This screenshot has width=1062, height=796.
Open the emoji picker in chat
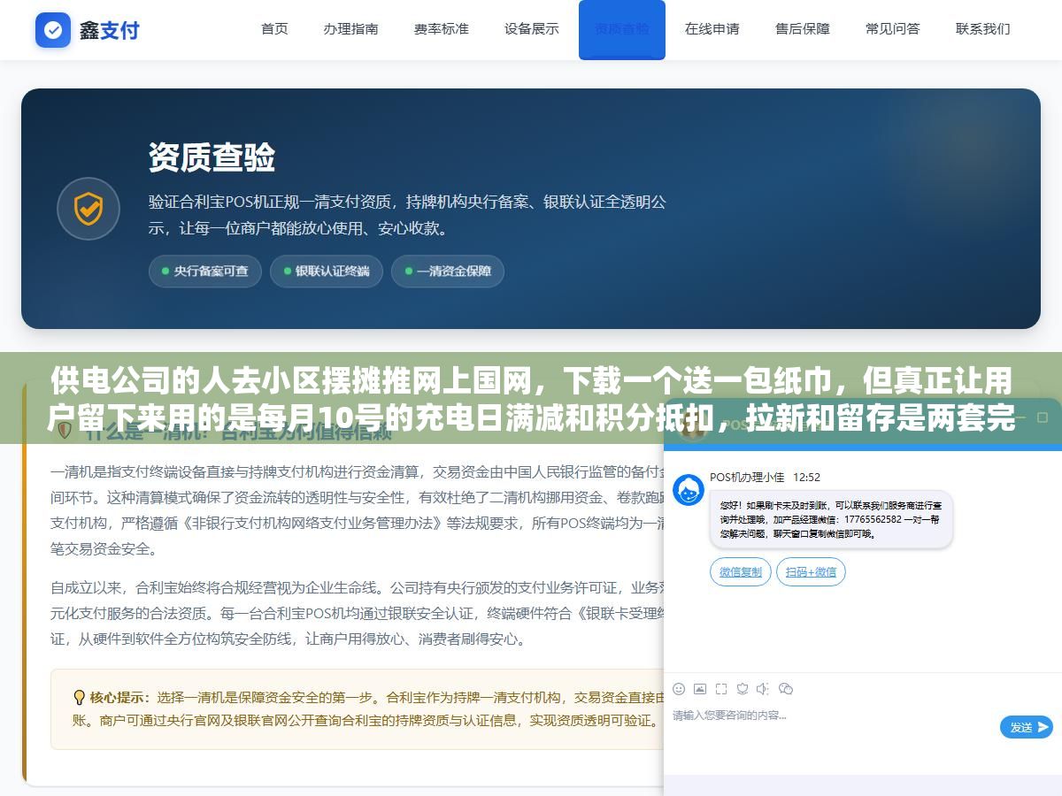679,688
